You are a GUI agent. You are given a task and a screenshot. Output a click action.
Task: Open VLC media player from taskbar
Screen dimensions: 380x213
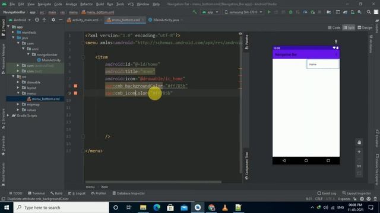coord(225,208)
